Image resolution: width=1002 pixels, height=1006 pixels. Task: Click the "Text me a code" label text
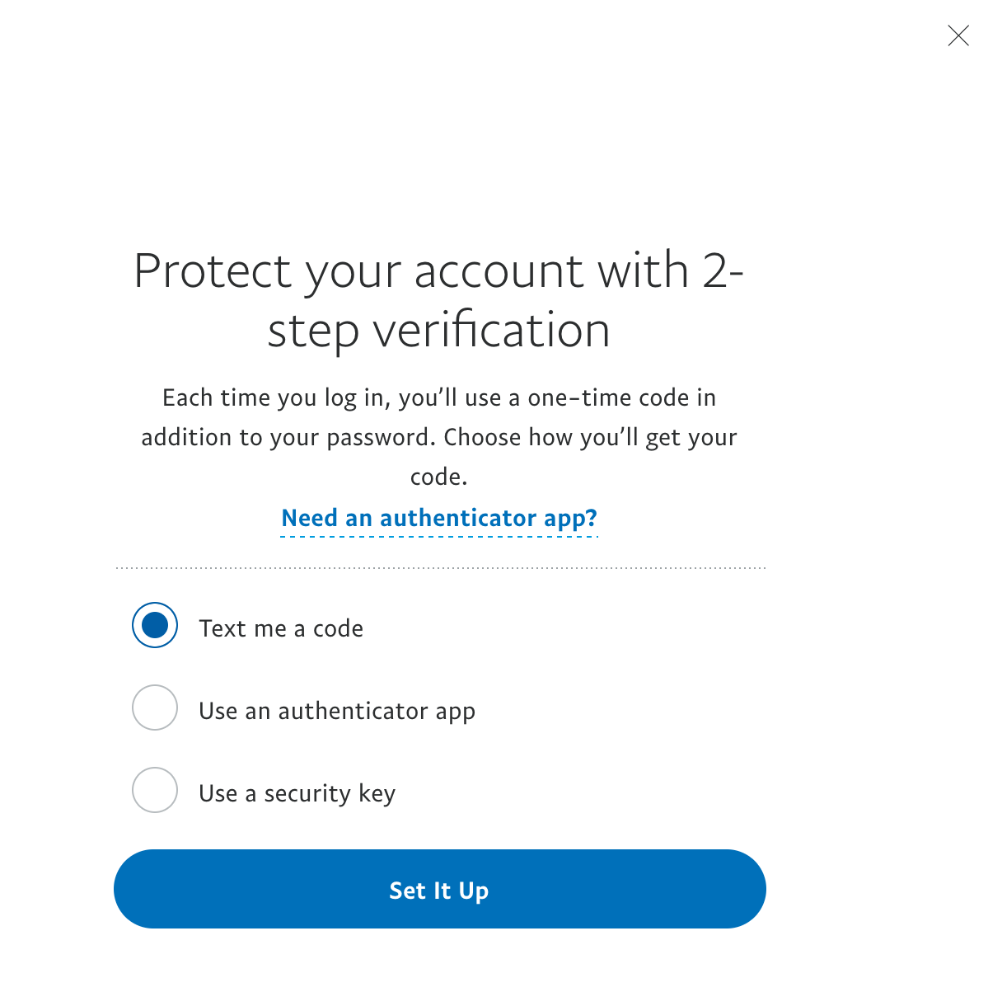281,628
